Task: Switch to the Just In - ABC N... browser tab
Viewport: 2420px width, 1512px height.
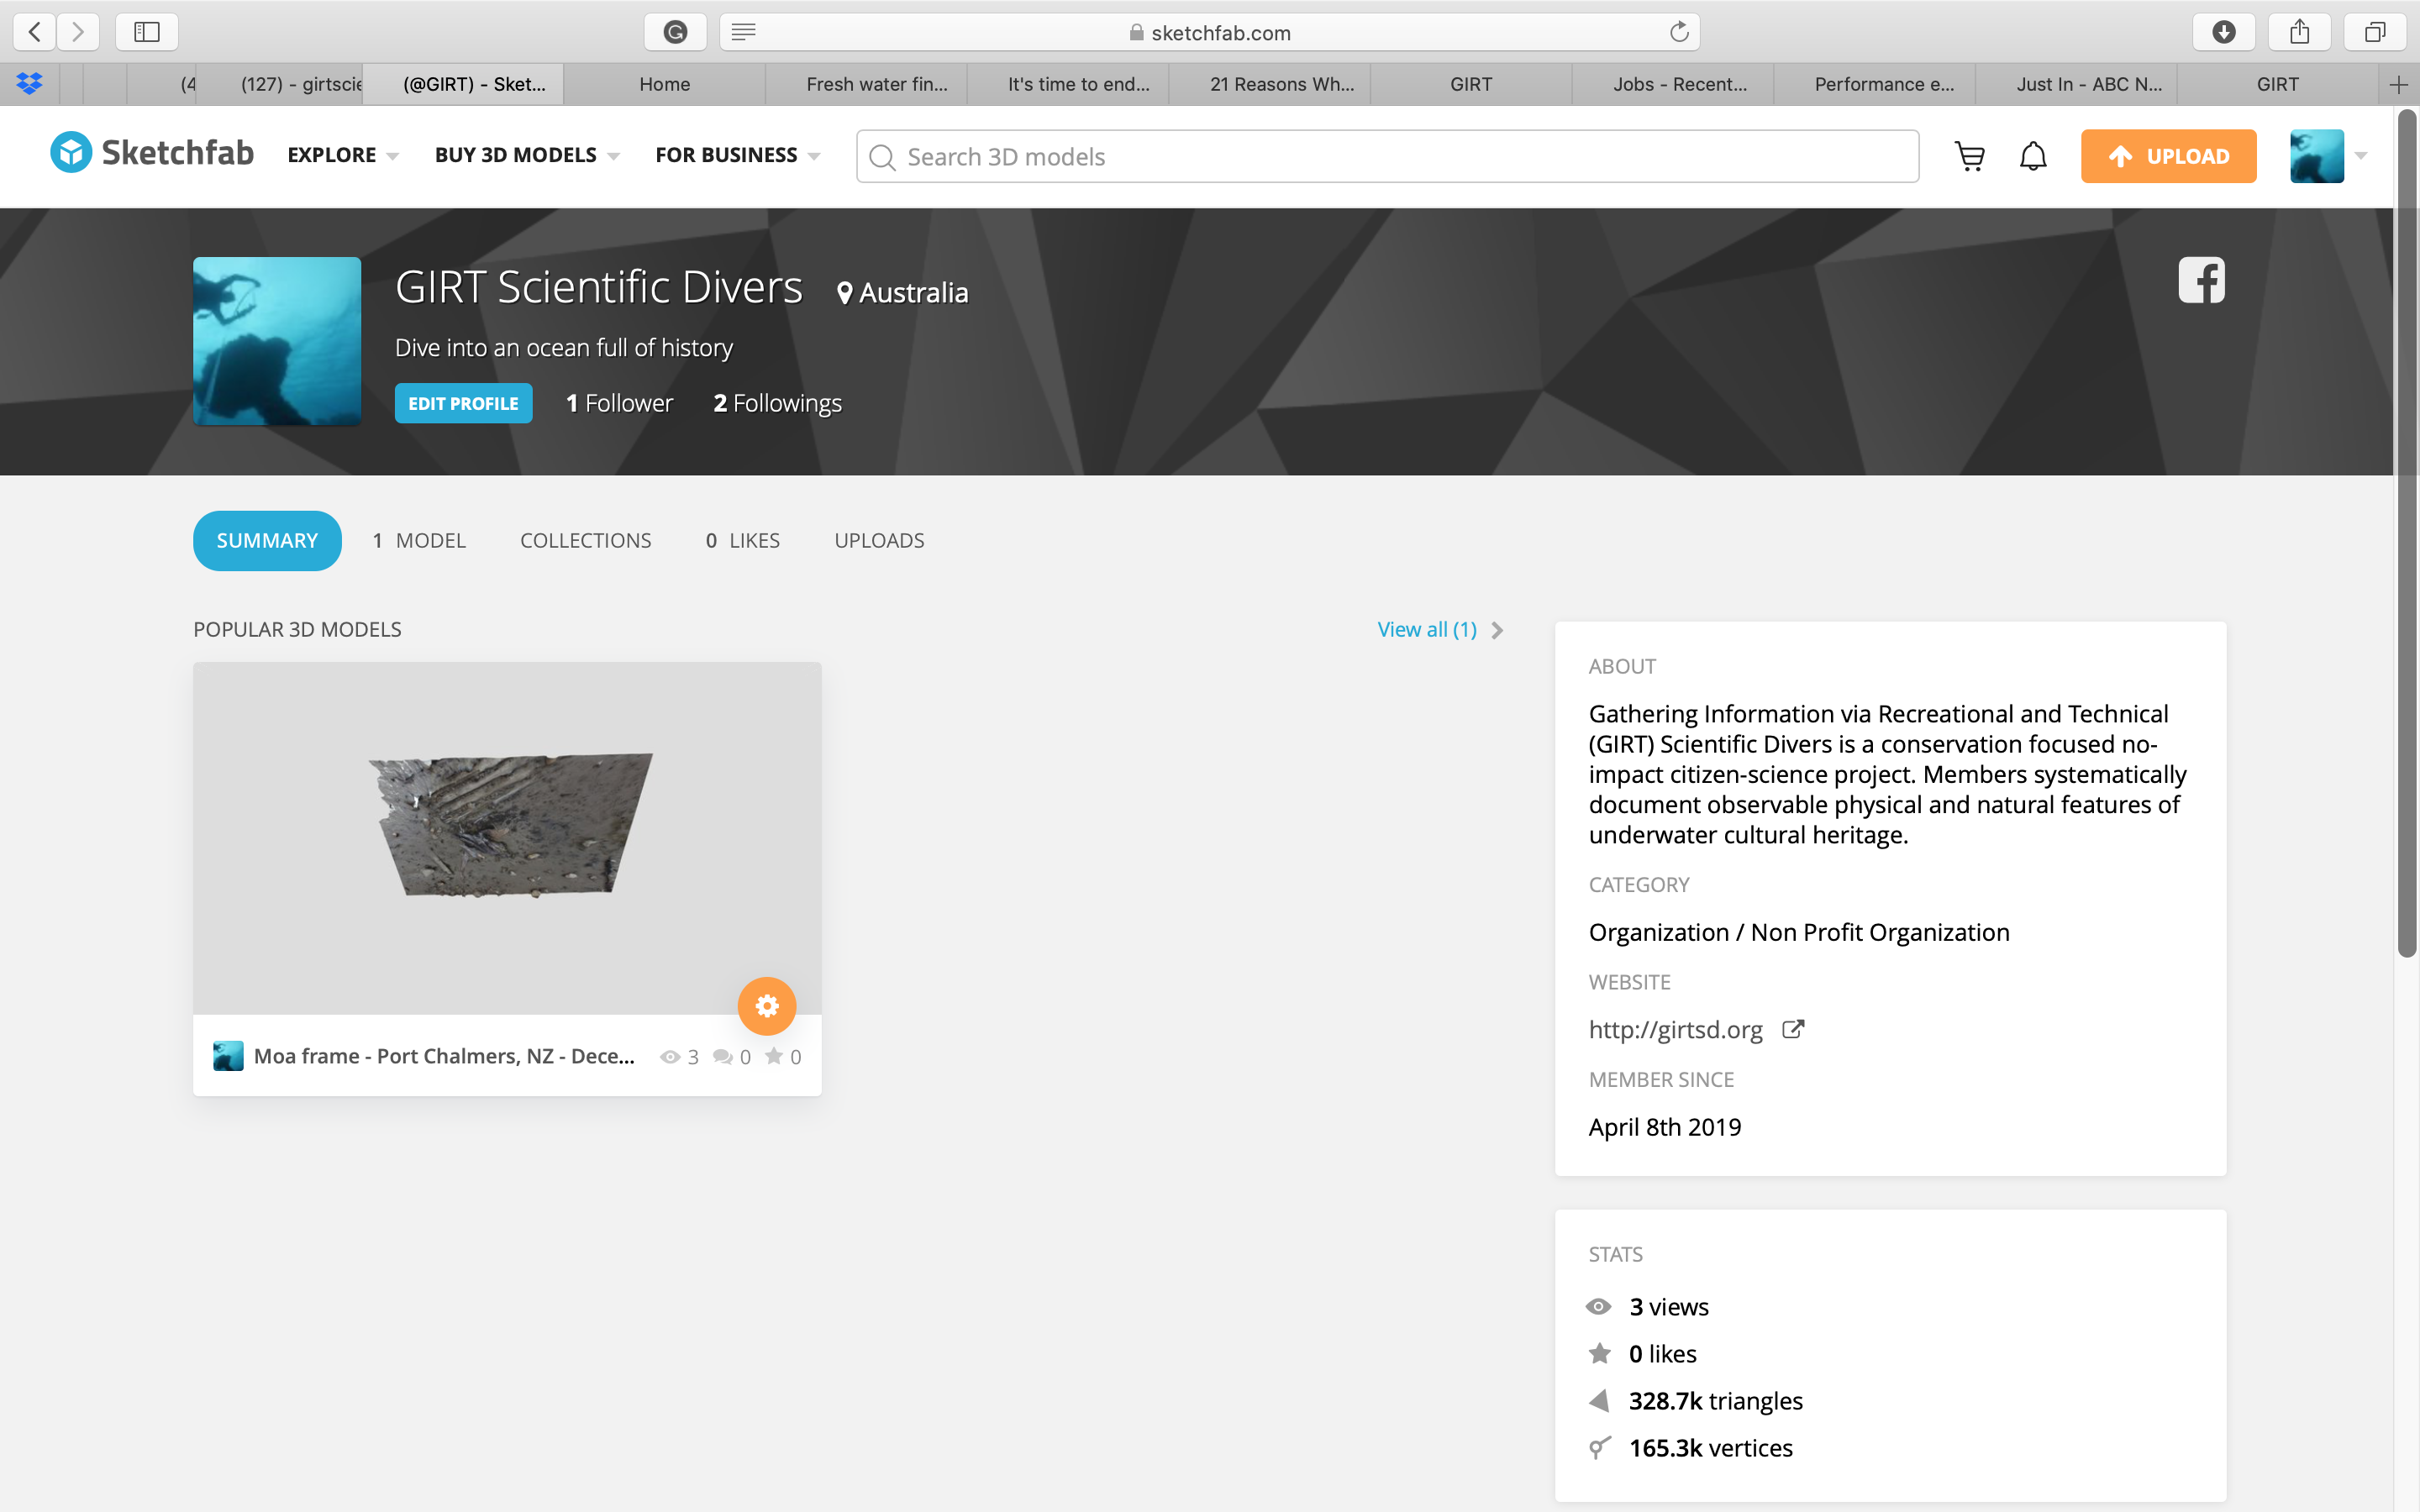Action: (2077, 85)
